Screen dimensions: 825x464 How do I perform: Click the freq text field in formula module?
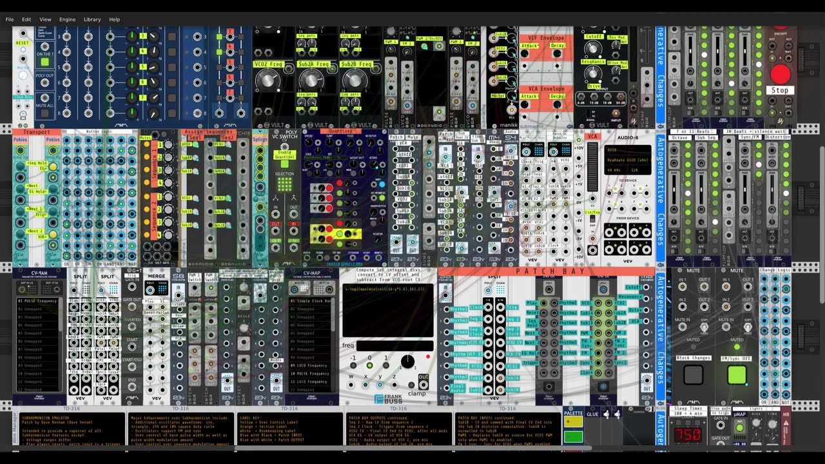(x=394, y=346)
